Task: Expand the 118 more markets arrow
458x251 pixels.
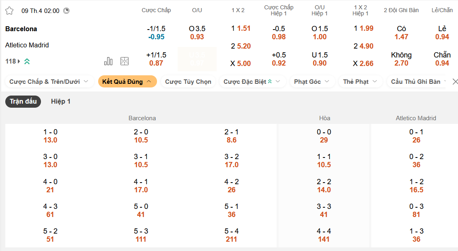Action: click(19, 62)
